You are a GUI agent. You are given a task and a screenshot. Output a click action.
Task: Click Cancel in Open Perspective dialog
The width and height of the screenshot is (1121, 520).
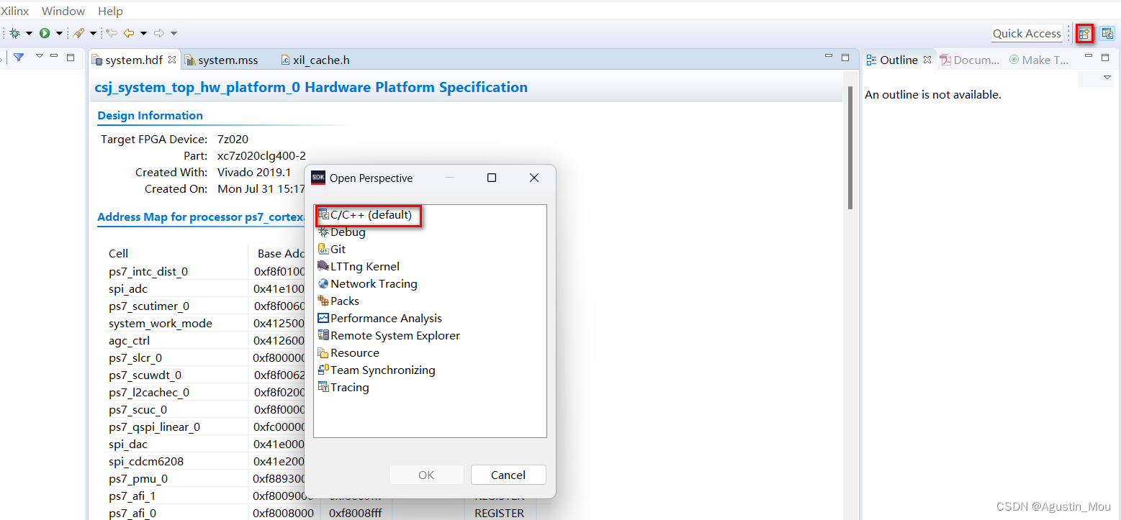pyautogui.click(x=508, y=475)
